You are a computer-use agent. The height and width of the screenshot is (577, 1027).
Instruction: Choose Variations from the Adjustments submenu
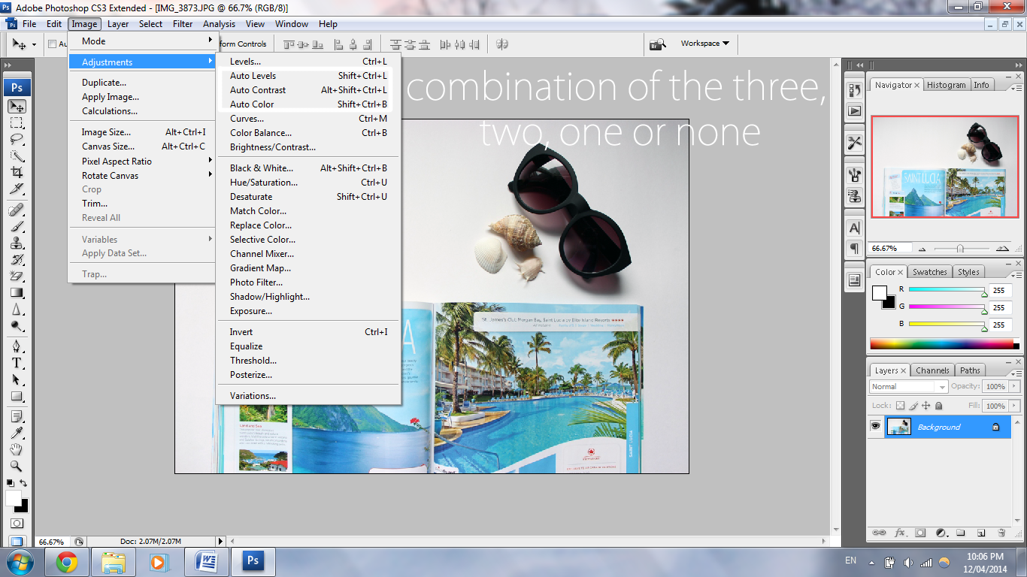[x=308, y=395]
